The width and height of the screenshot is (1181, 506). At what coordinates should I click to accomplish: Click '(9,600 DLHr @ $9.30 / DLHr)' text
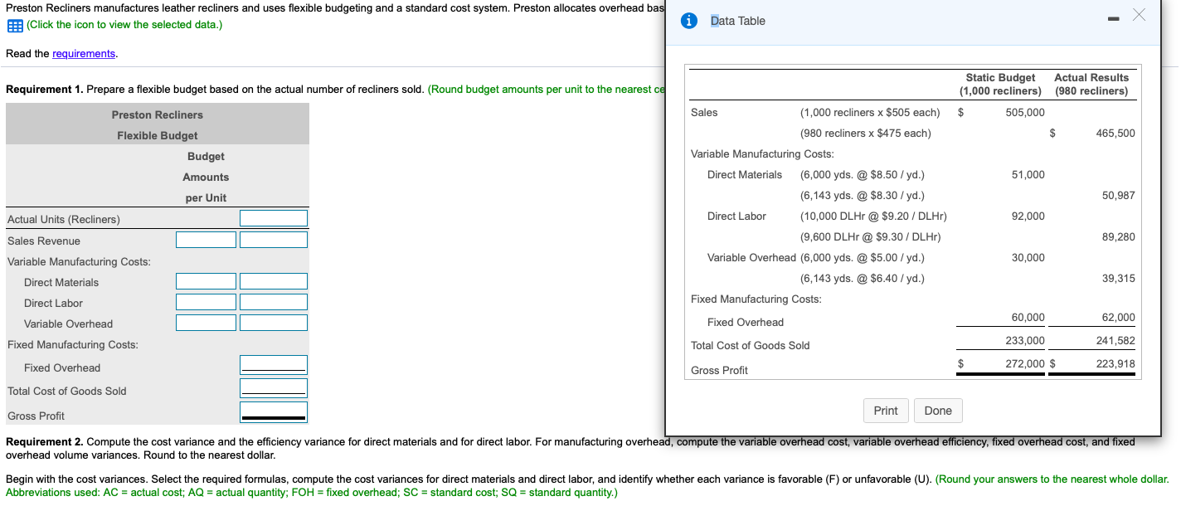pos(870,236)
